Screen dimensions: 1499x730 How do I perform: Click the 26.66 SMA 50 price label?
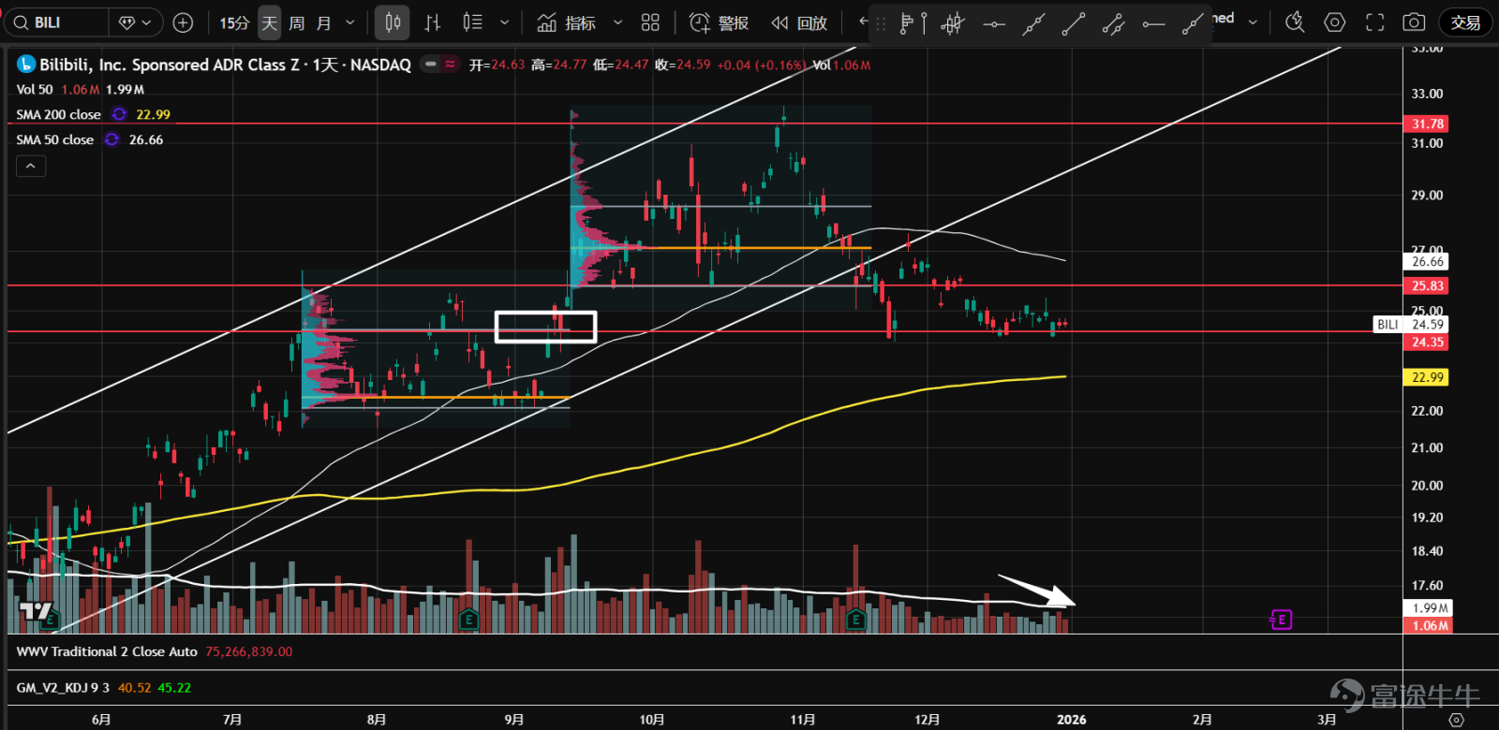[1428, 262]
